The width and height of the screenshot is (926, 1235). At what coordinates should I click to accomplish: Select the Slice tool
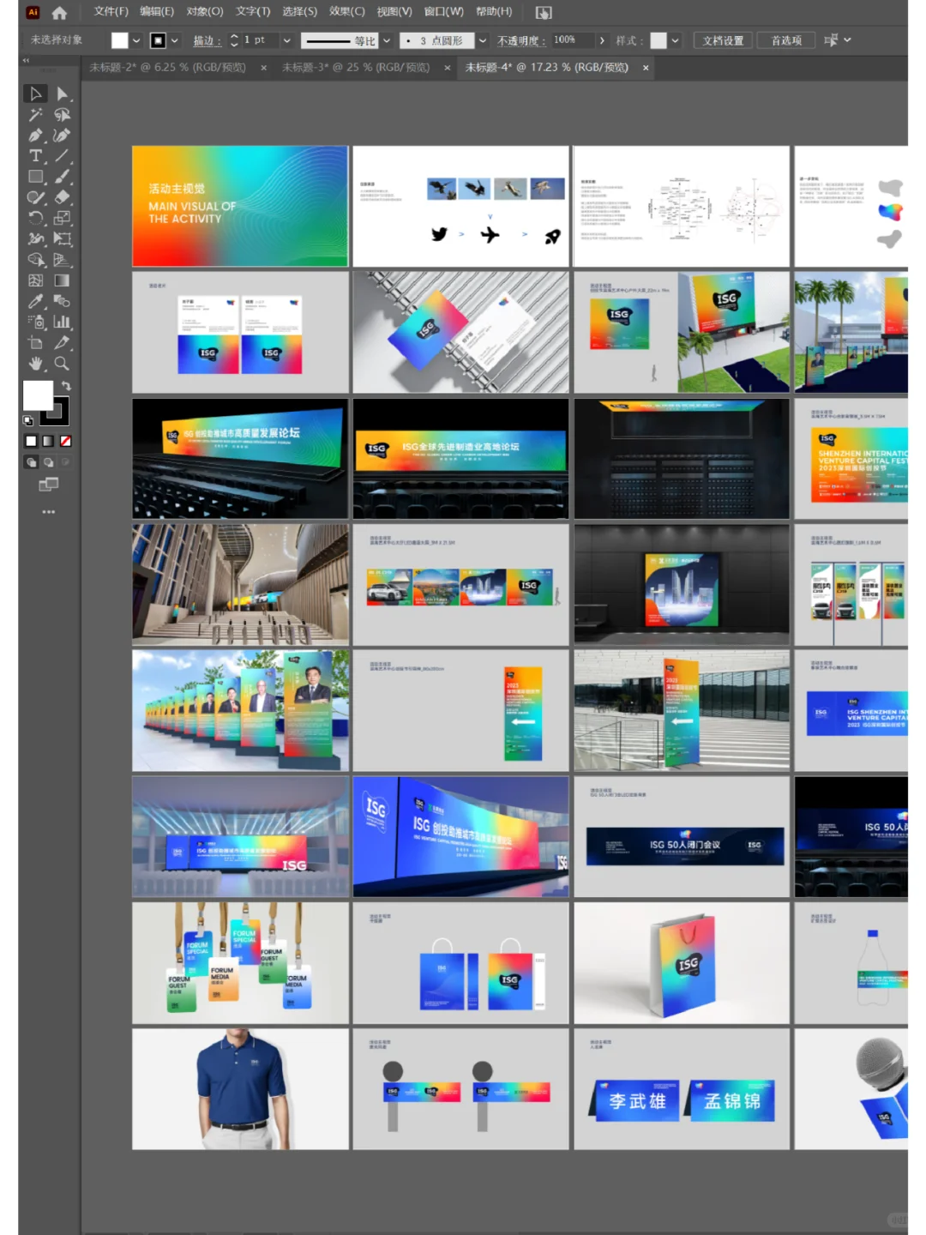pyautogui.click(x=63, y=342)
